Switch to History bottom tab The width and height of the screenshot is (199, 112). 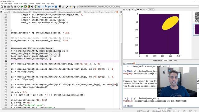[170, 109]
